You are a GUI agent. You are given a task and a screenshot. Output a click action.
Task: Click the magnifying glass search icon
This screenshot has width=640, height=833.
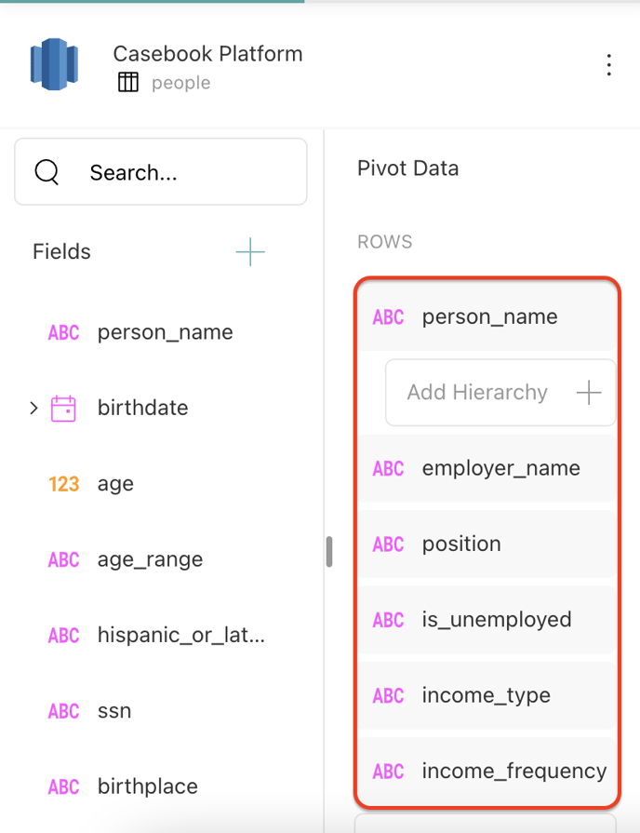coord(47,172)
